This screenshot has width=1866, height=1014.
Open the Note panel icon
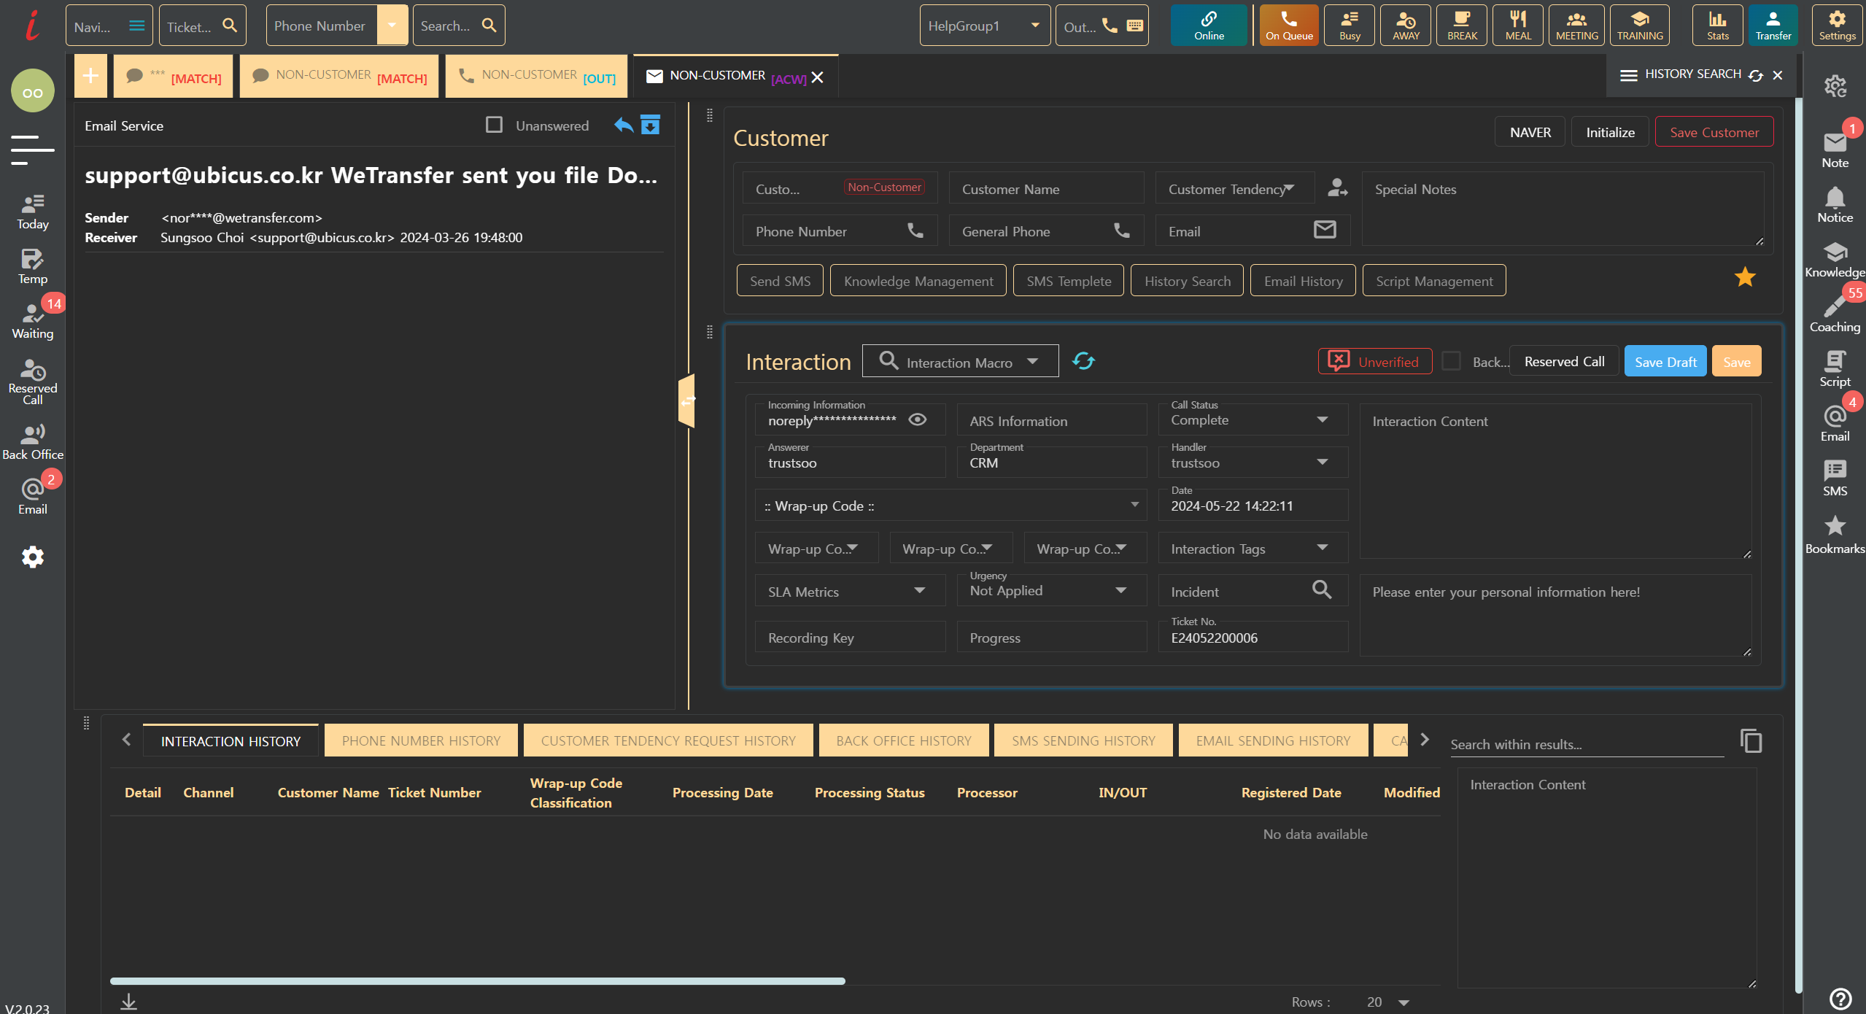pyautogui.click(x=1835, y=149)
